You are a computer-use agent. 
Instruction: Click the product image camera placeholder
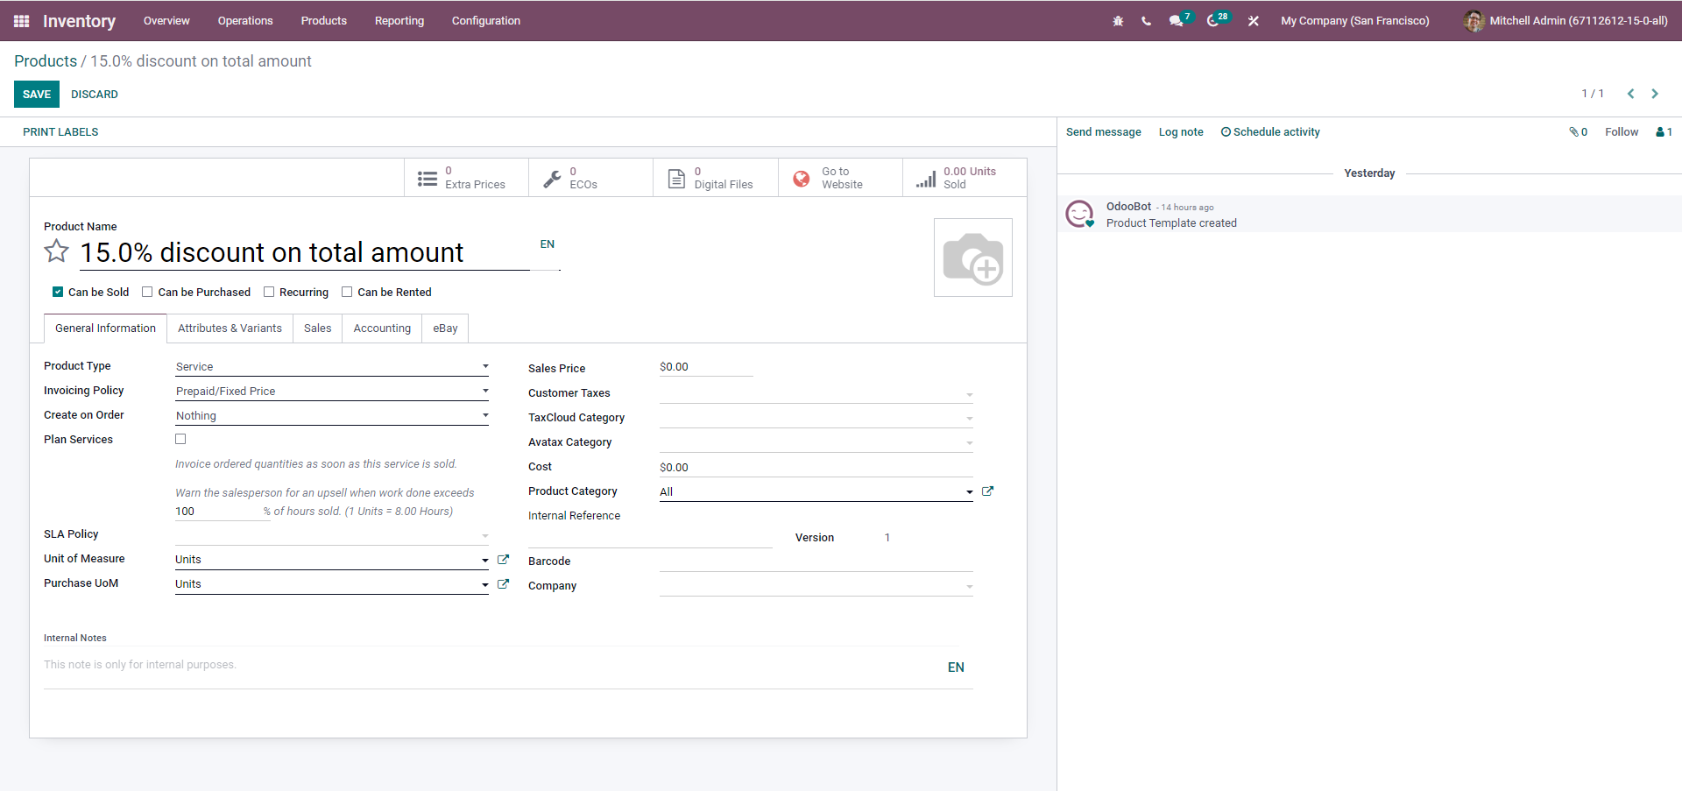[972, 258]
